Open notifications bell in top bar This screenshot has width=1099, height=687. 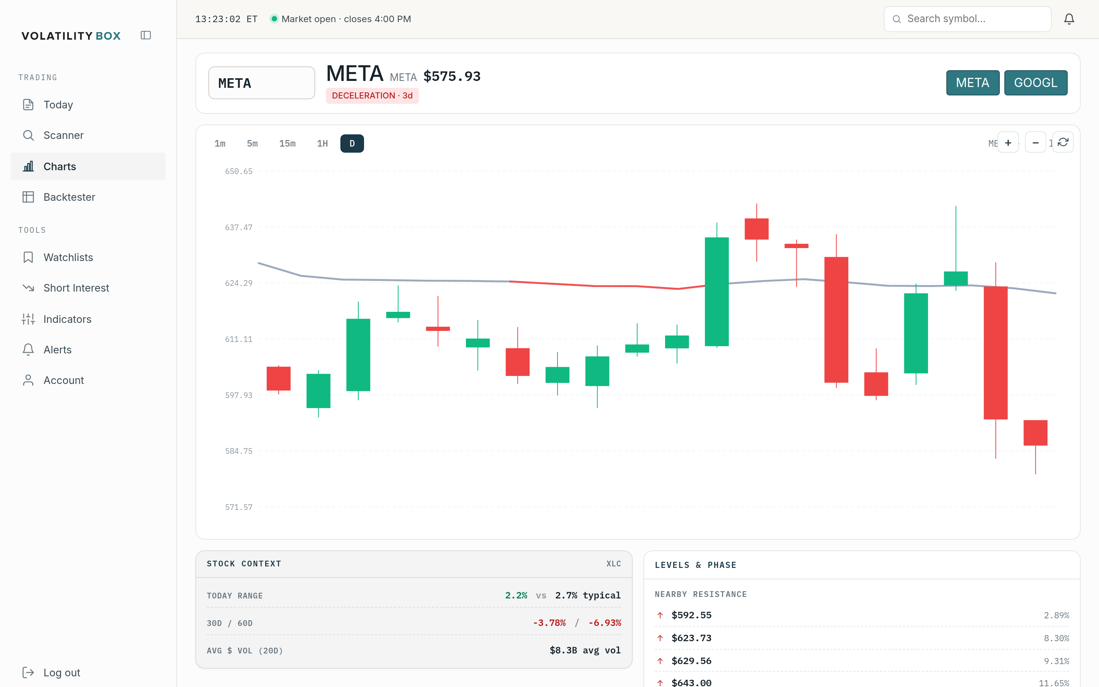[1069, 19]
